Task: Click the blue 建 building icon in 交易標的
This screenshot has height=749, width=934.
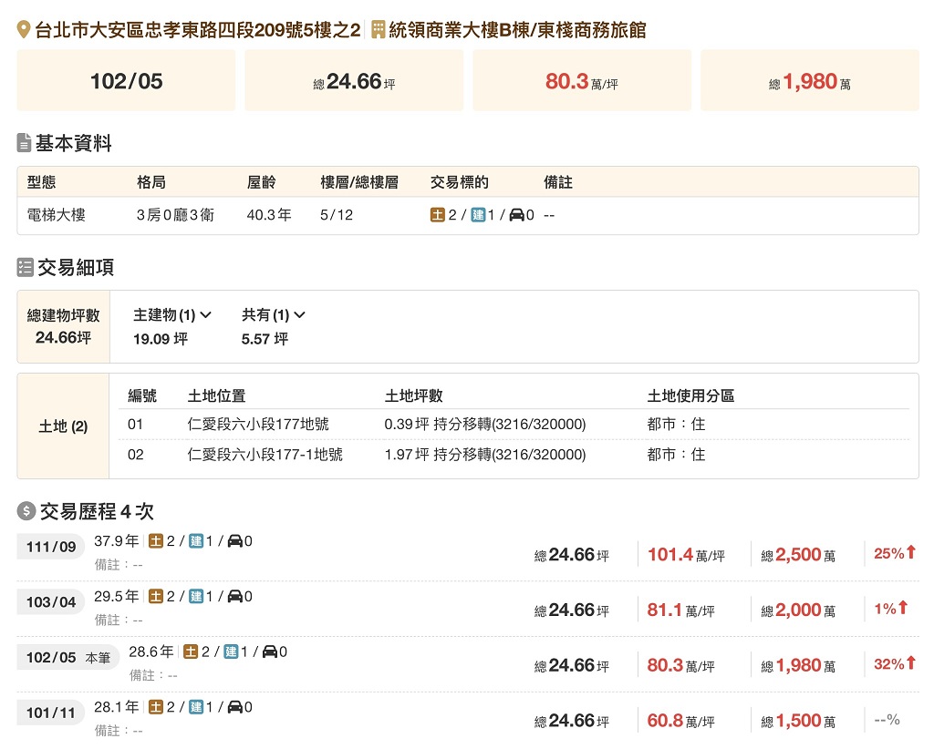Action: [x=478, y=216]
